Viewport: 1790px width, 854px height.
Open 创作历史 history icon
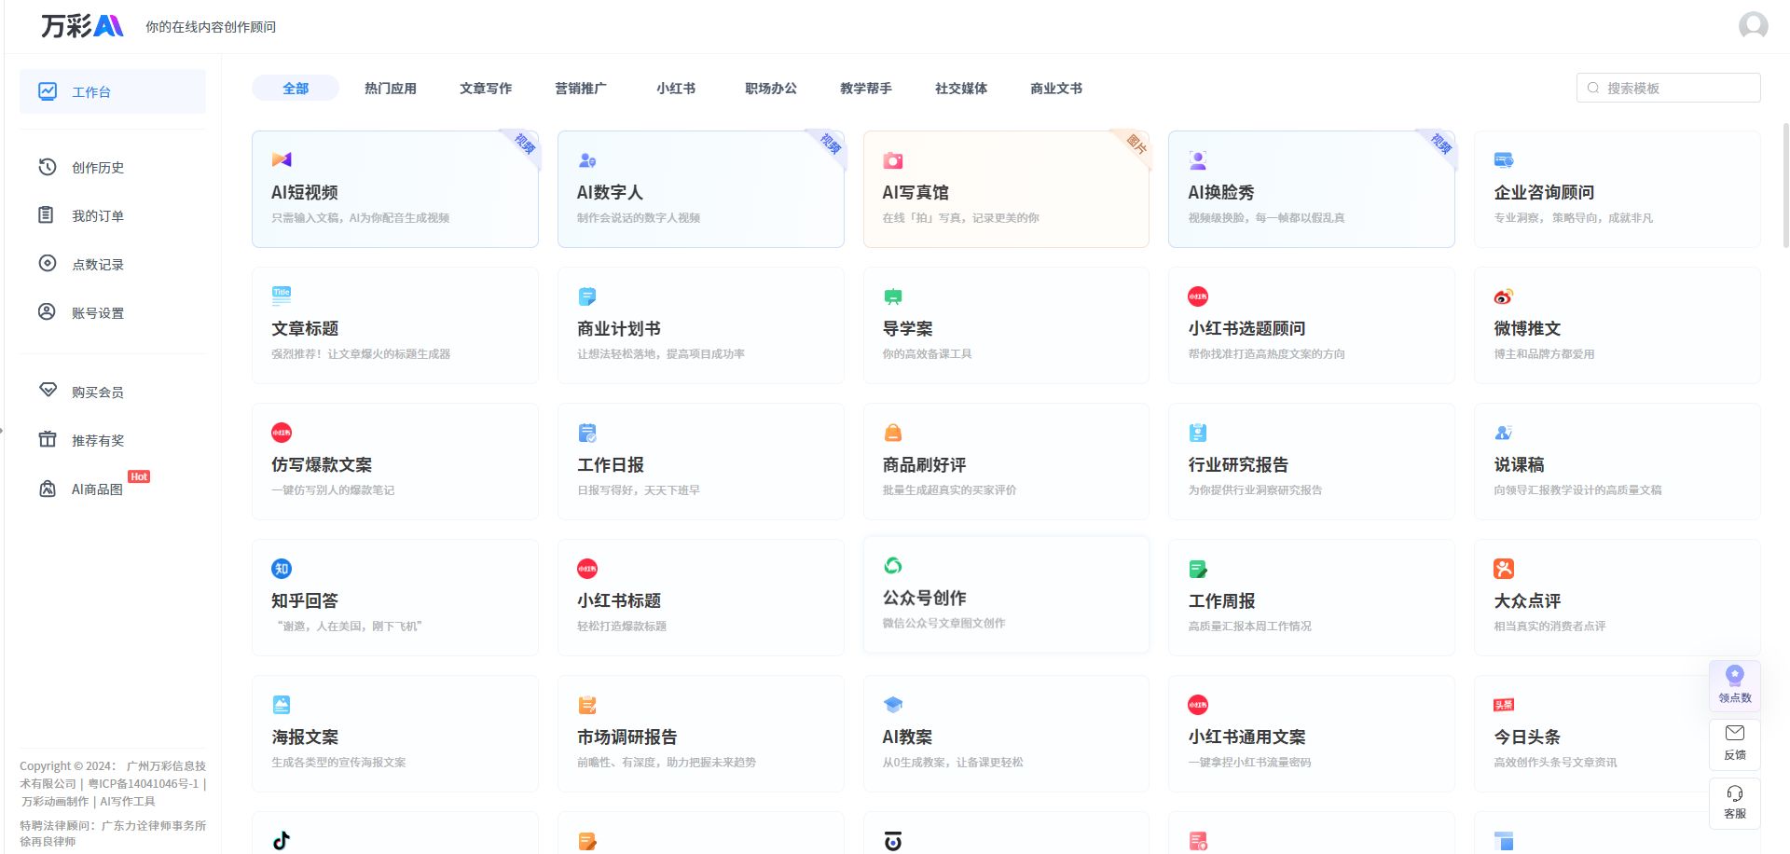click(x=48, y=167)
